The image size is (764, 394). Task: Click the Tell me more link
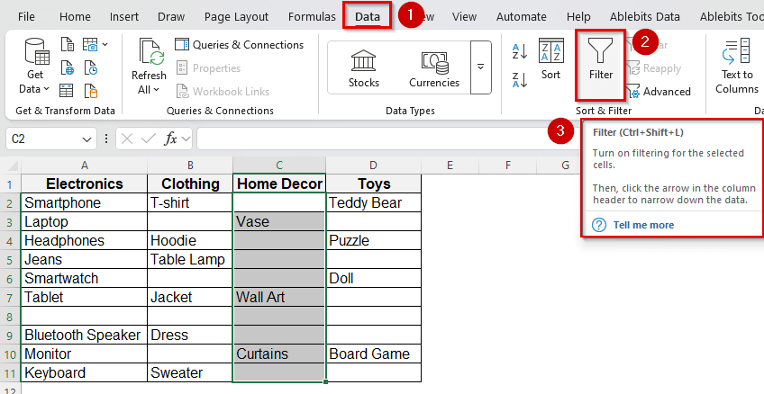(x=643, y=225)
